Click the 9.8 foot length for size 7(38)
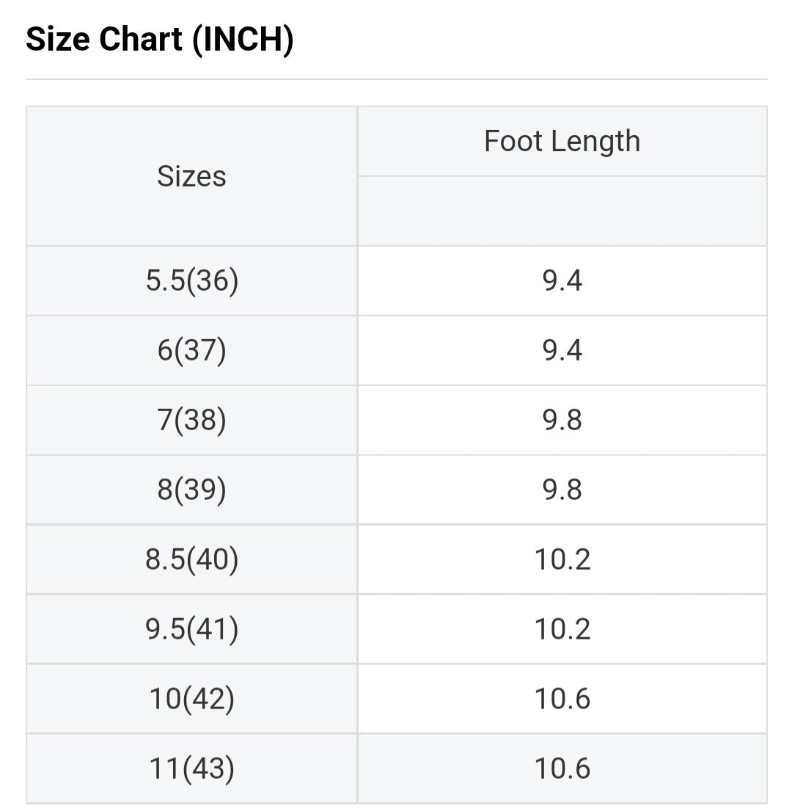Screen dimensions: 792x809 tap(562, 421)
